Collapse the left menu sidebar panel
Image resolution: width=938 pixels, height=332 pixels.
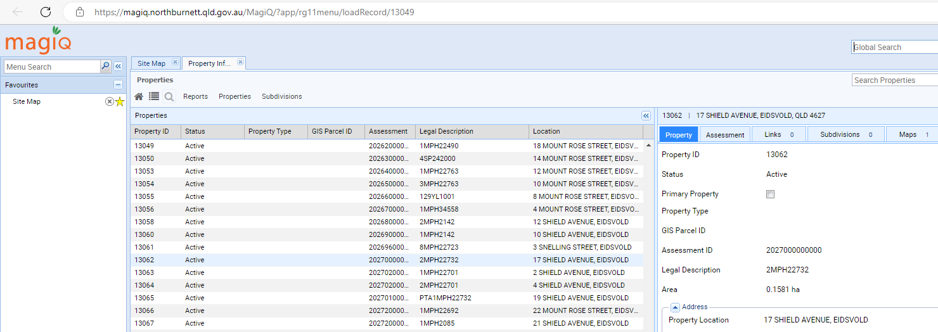tap(118, 67)
